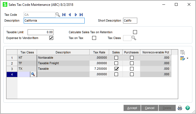
Task: Click the Description field containing California
Action: tap(54, 20)
